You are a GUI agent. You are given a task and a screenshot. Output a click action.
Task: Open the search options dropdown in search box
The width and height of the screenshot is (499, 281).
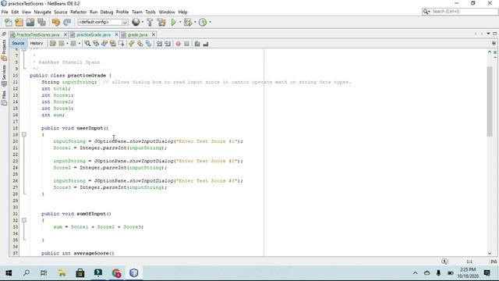coord(426,12)
